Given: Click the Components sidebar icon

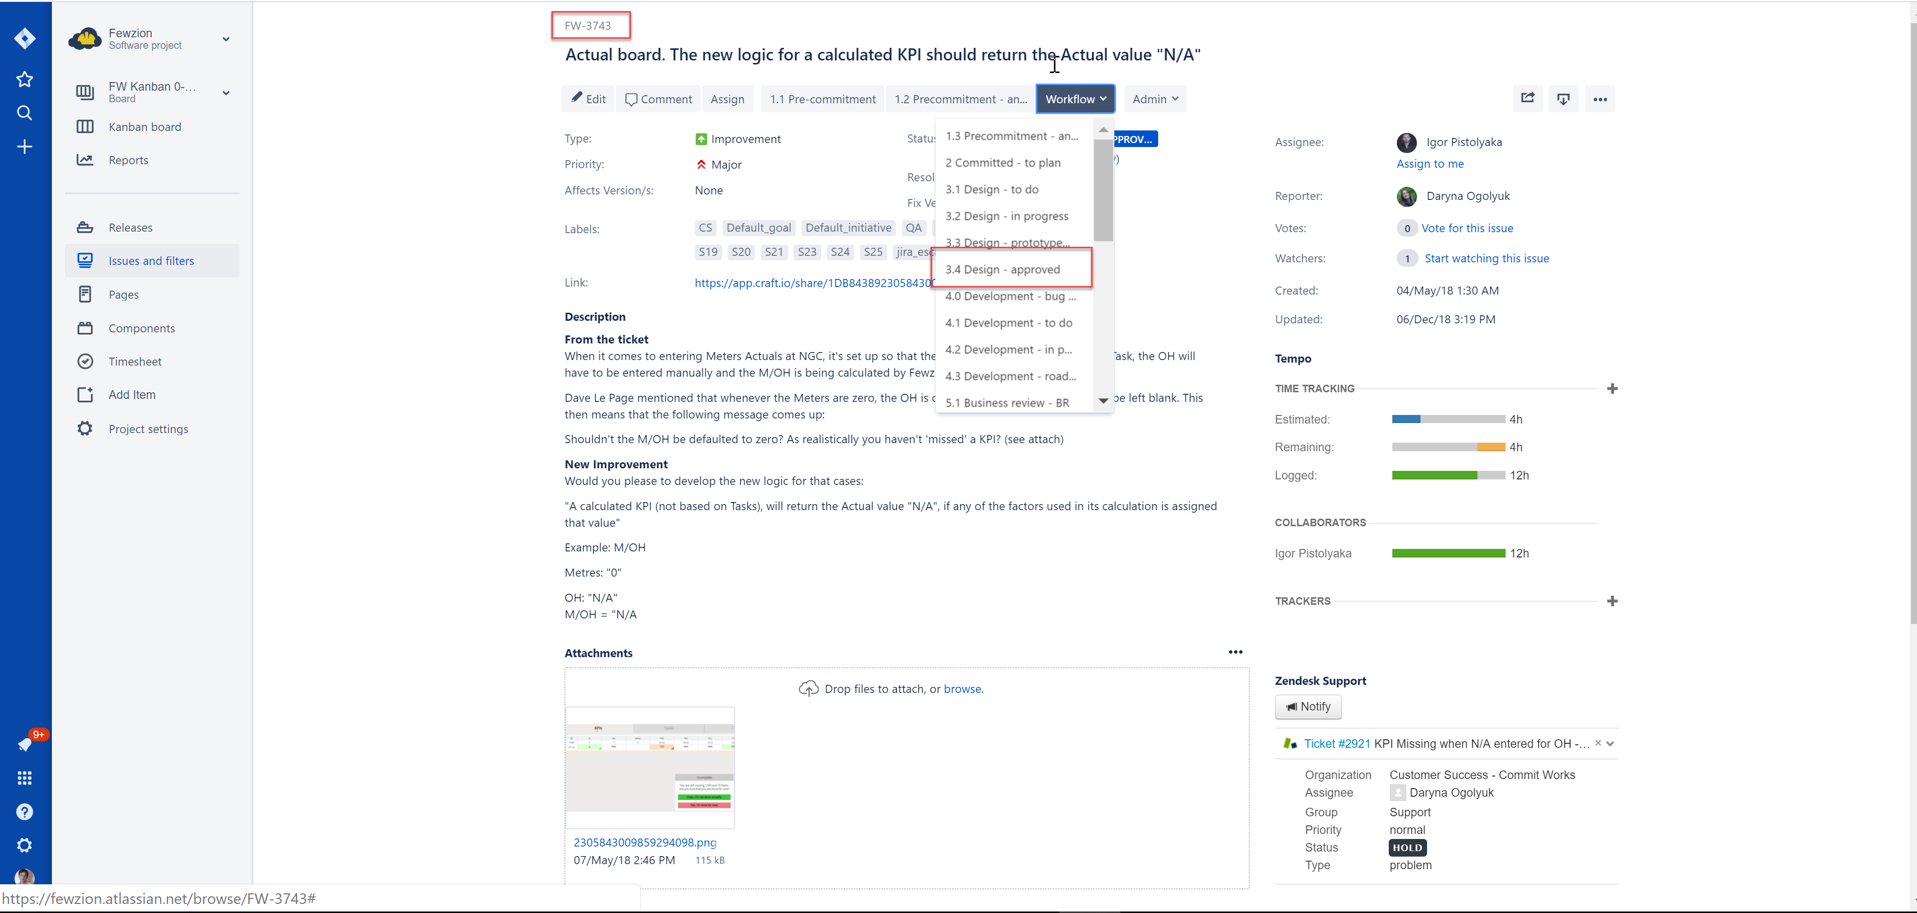Looking at the screenshot, I should (x=86, y=327).
